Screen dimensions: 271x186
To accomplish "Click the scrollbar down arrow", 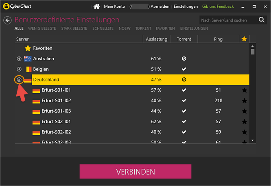I will click(x=253, y=140).
